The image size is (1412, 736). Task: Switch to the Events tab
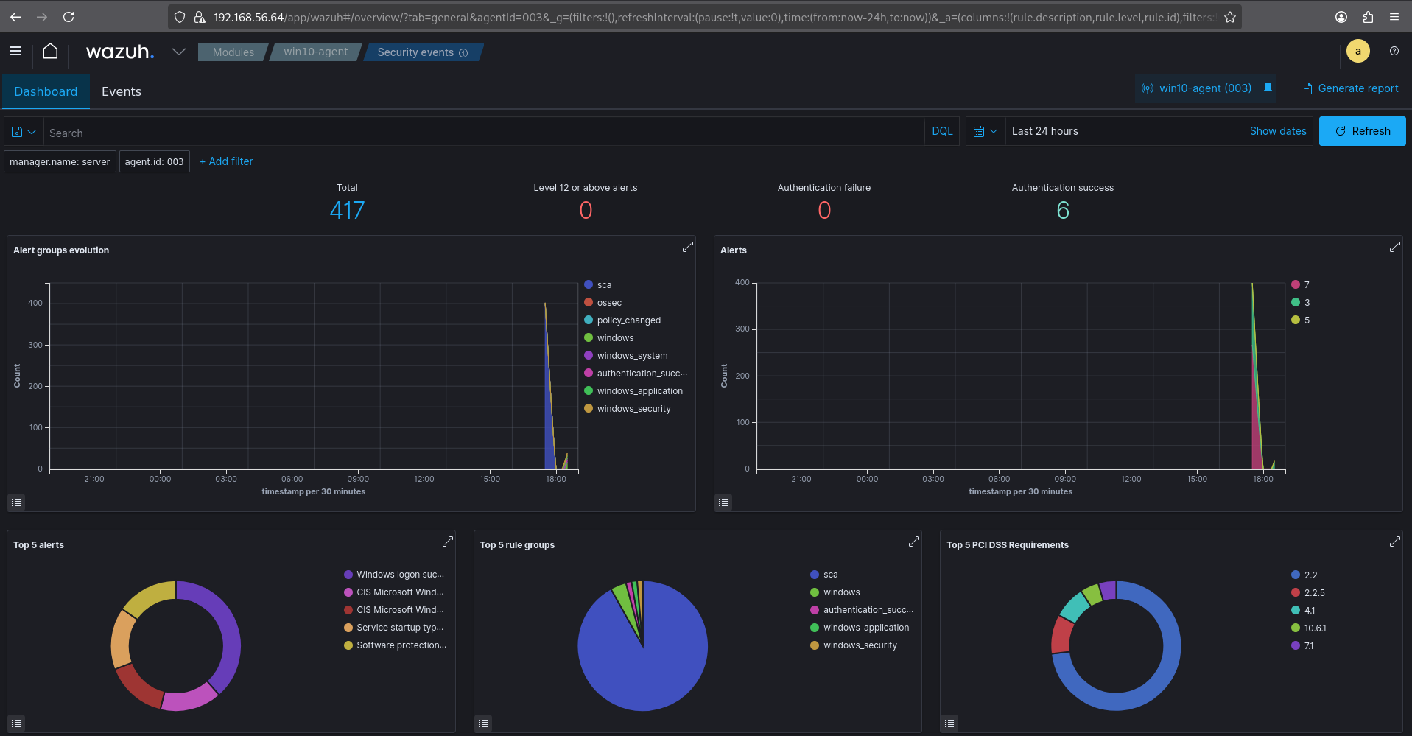(122, 91)
